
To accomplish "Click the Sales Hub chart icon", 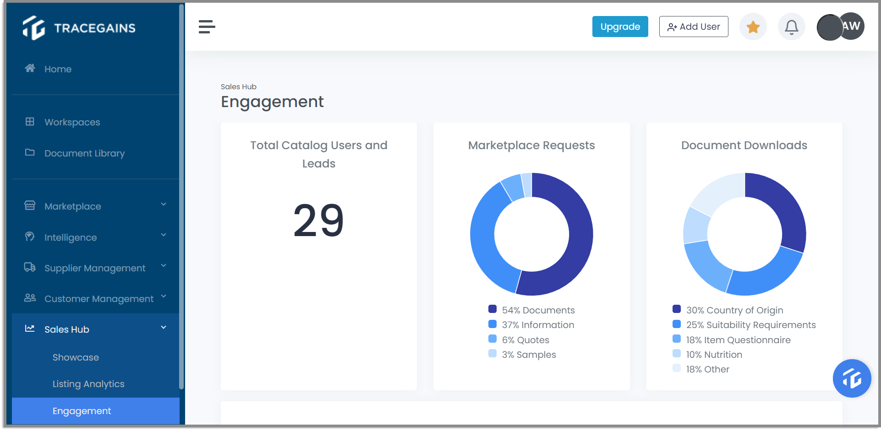I will pyautogui.click(x=29, y=329).
